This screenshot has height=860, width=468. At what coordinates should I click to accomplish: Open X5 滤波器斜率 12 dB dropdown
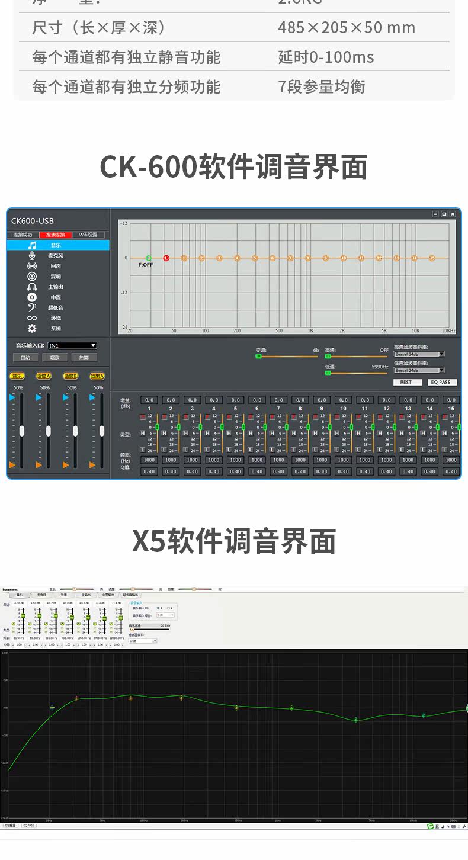[143, 641]
